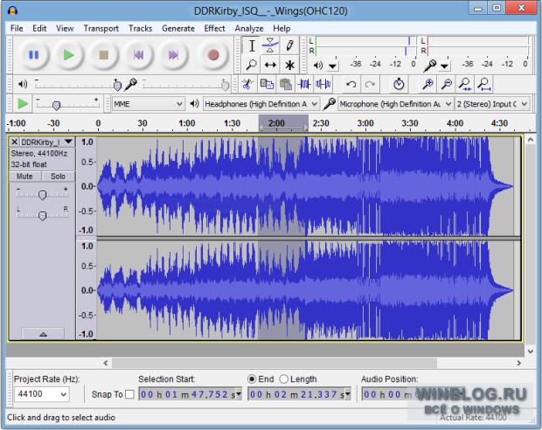Redo the last undone action
This screenshot has height=430, width=542.
point(370,84)
